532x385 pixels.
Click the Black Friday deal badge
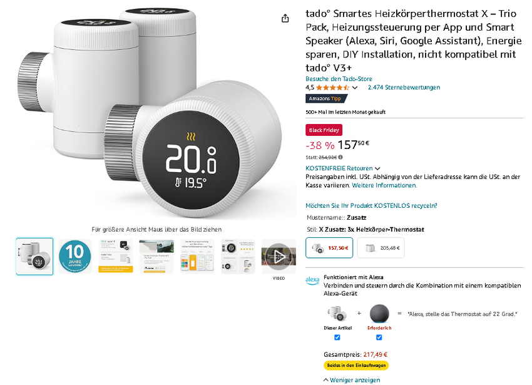pyautogui.click(x=324, y=130)
